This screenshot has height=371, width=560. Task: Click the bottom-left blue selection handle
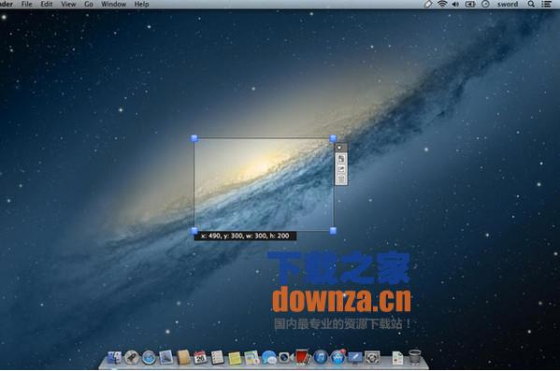click(x=194, y=231)
